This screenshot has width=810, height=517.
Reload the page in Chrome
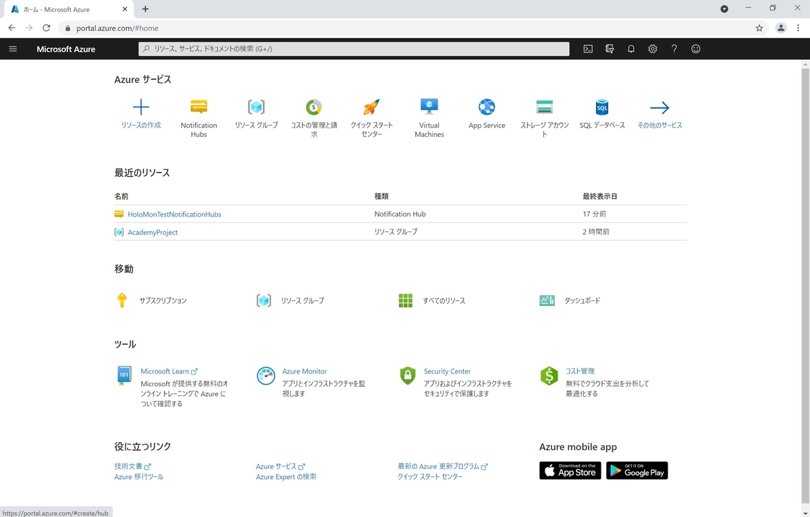(47, 28)
